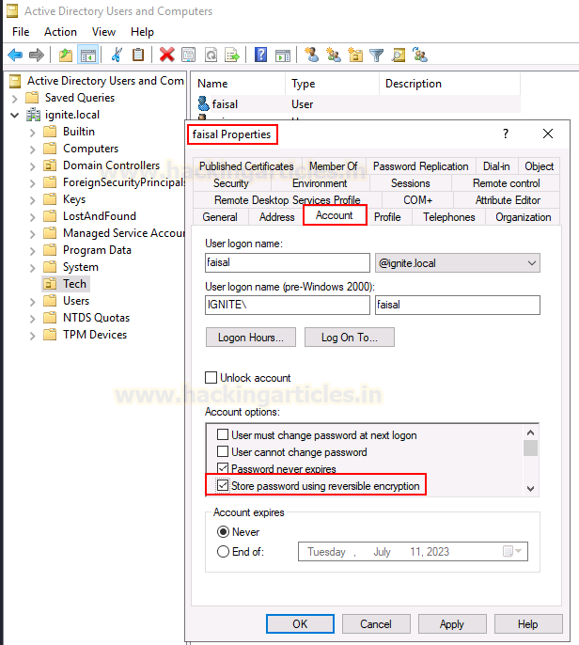Click the Type column header
The image size is (579, 645).
[x=333, y=84]
